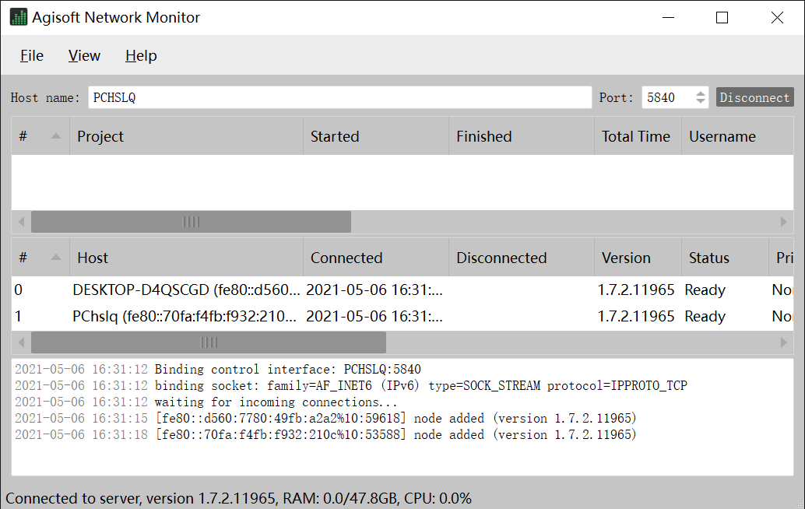805x509 pixels.
Task: Click the partially visible Pri column header
Action: 782,258
